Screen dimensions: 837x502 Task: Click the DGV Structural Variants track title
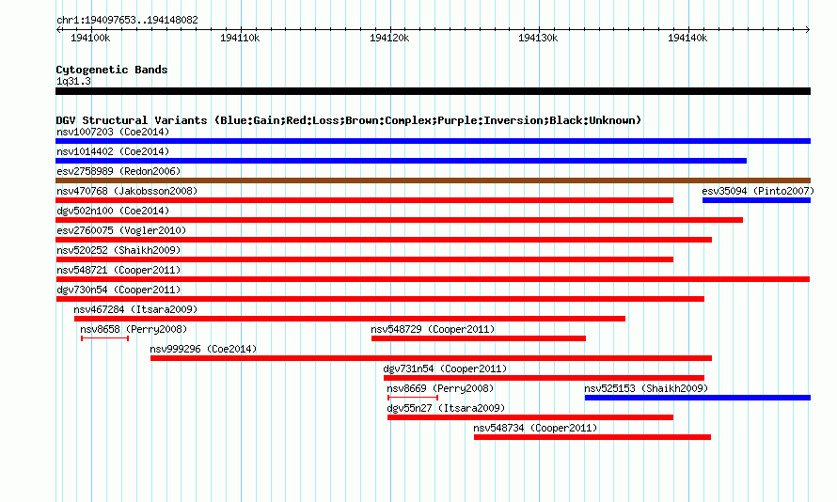[349, 120]
